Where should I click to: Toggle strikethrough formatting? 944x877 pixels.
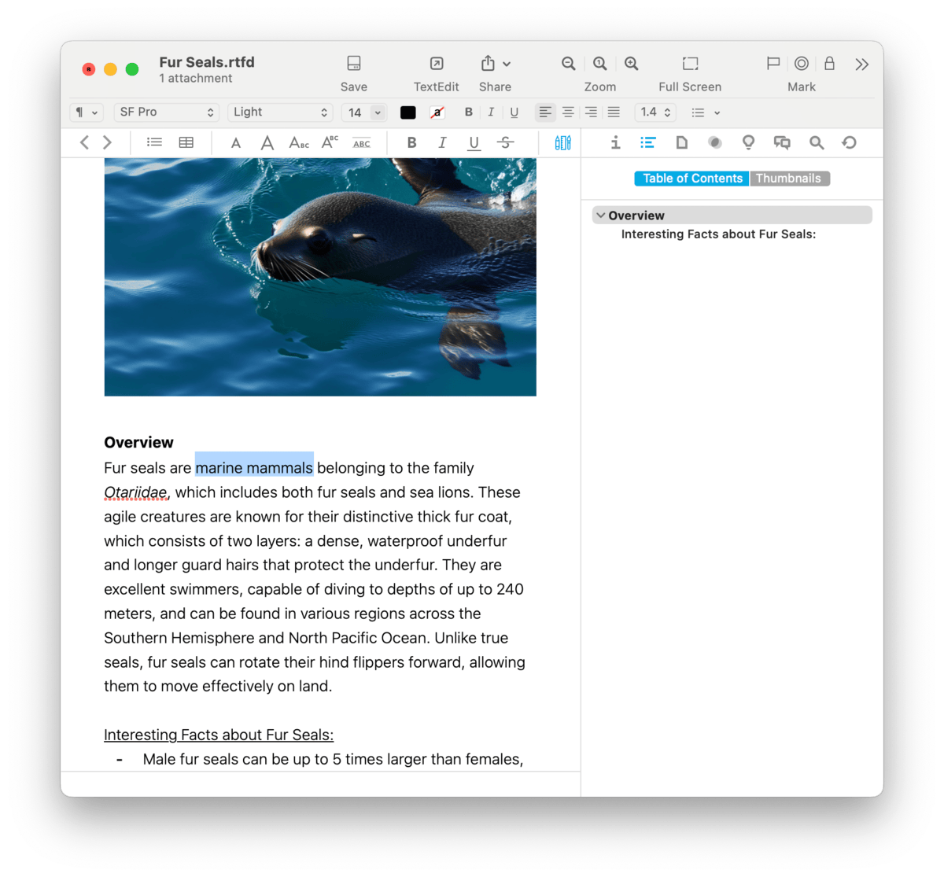506,142
